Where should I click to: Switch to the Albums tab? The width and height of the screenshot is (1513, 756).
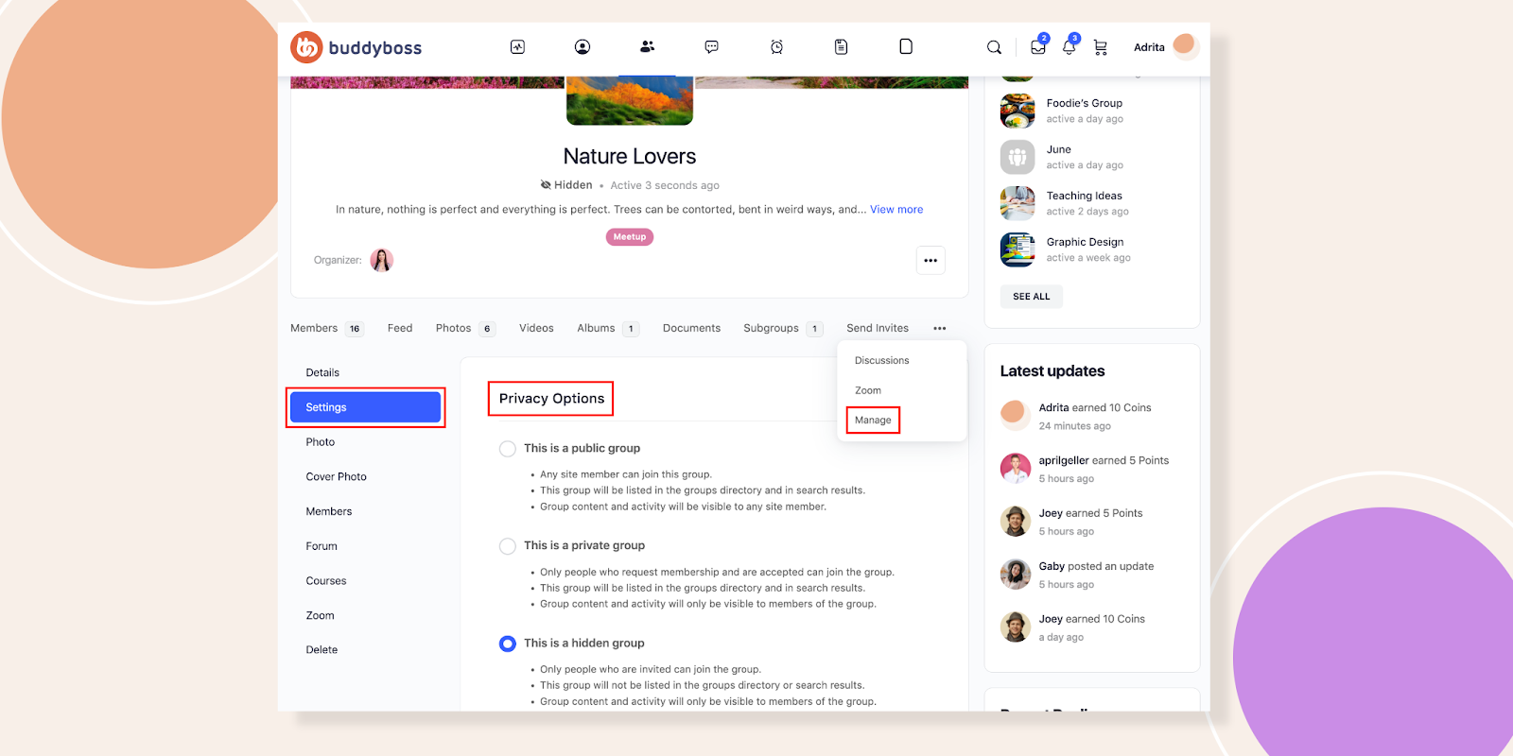click(608, 328)
